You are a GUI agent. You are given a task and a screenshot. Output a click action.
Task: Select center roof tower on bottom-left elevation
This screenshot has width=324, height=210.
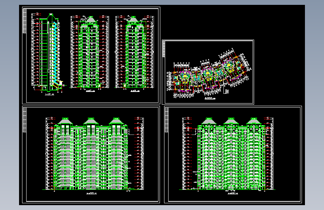[x=90, y=121]
